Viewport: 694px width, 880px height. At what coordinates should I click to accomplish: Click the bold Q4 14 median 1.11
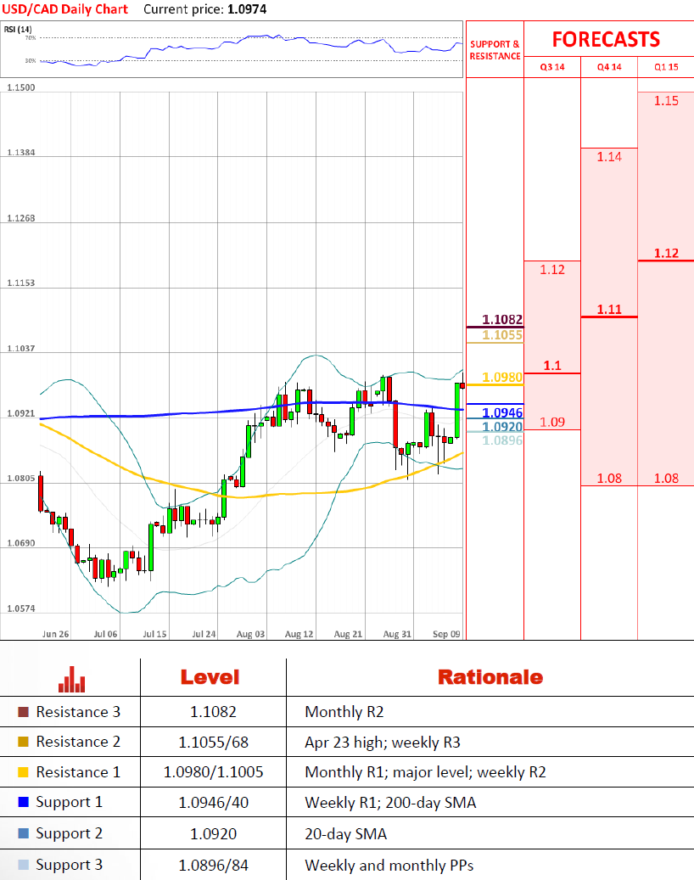click(609, 309)
